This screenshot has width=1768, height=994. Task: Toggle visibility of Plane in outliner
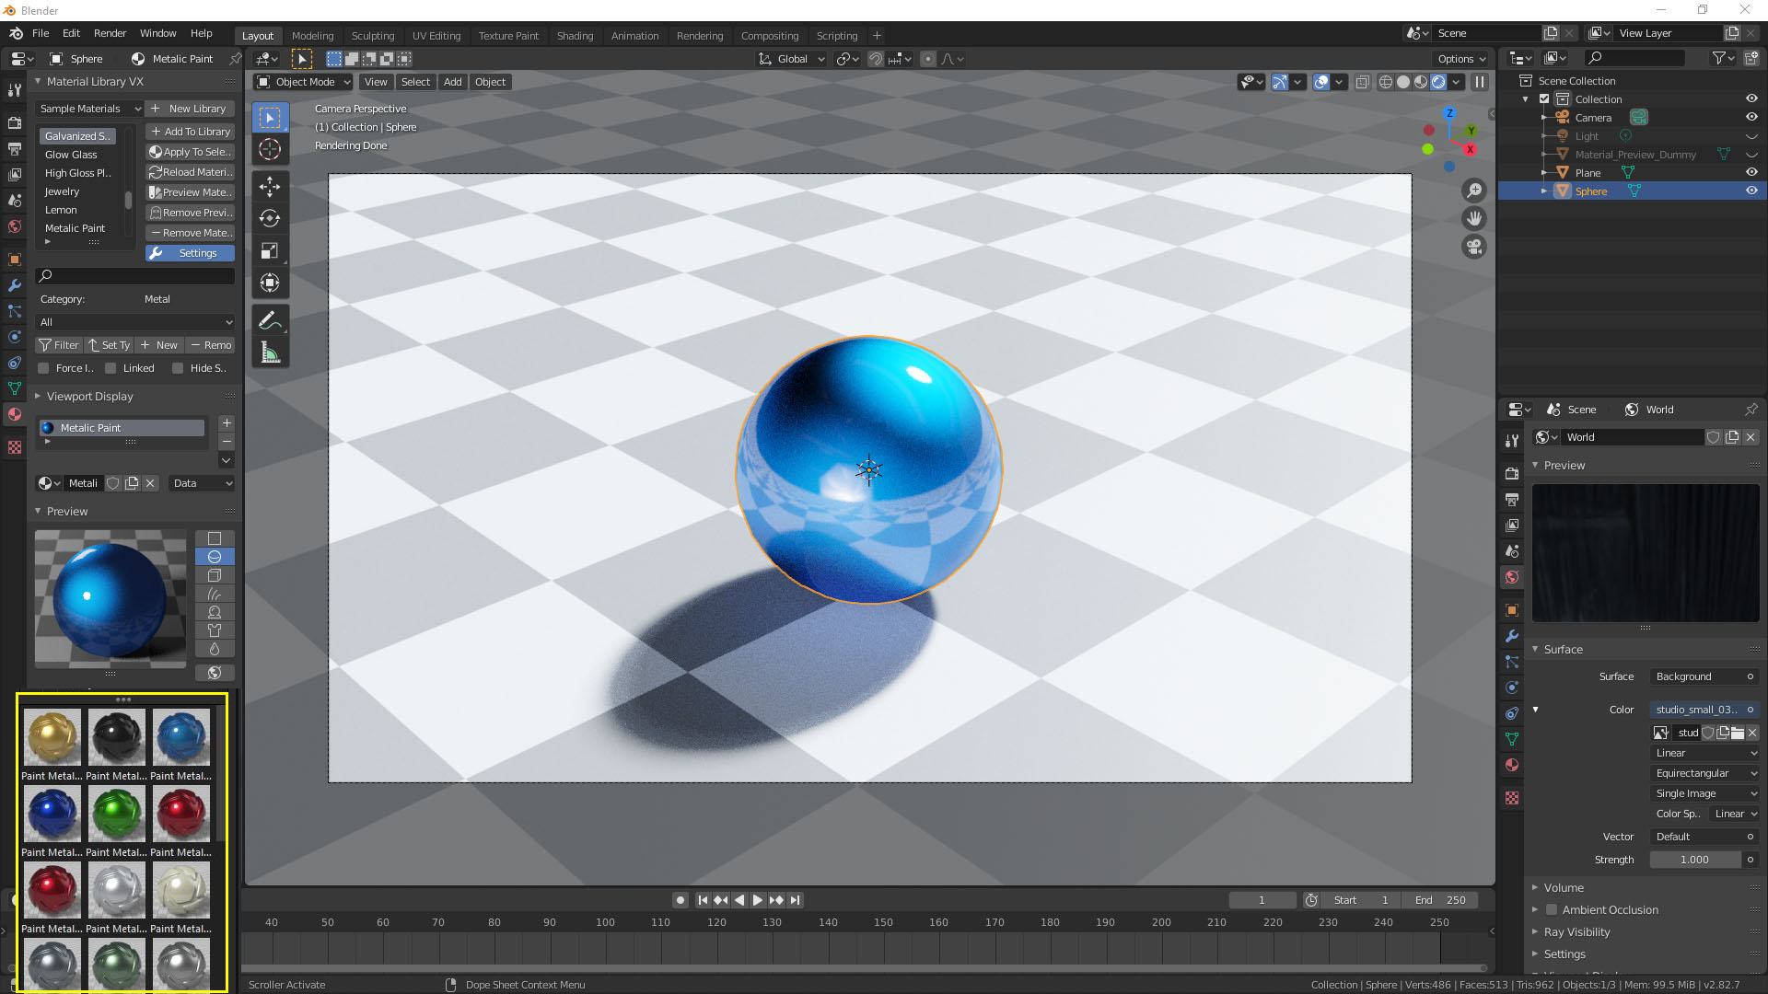pyautogui.click(x=1751, y=172)
